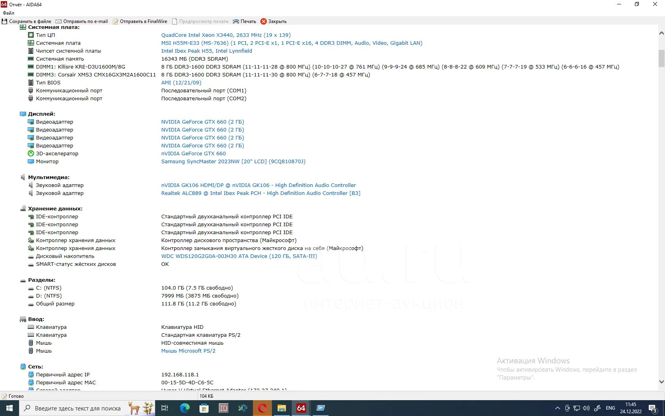665x416 pixels.
Task: Open the nVIDIA GK106 HDMI/DP audio link
Action: click(x=258, y=185)
